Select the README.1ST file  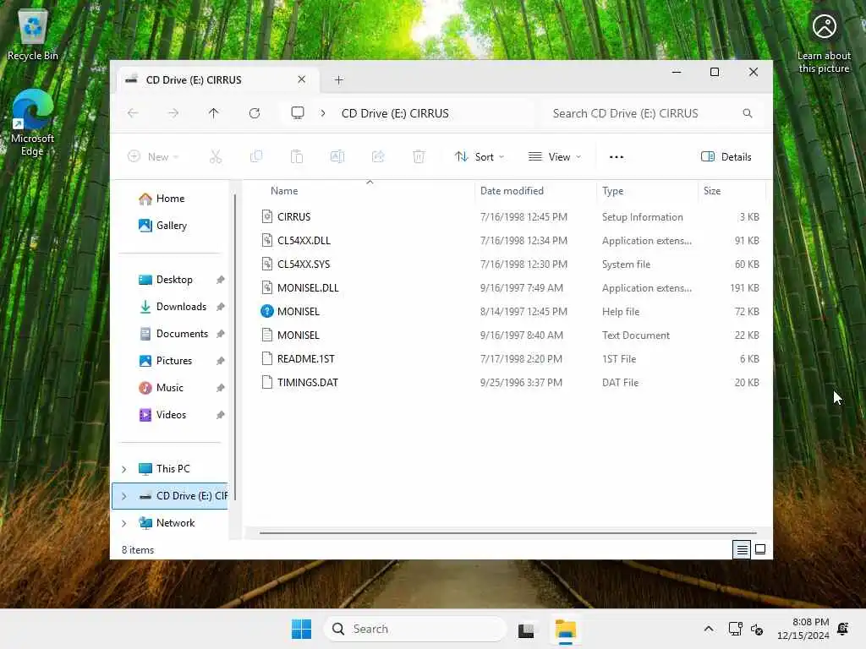click(508, 358)
